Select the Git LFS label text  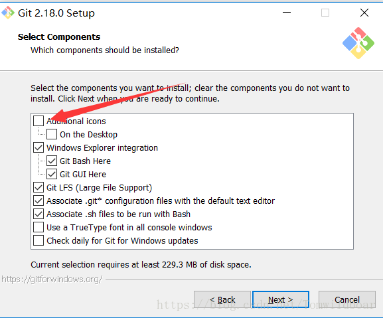[99, 188]
